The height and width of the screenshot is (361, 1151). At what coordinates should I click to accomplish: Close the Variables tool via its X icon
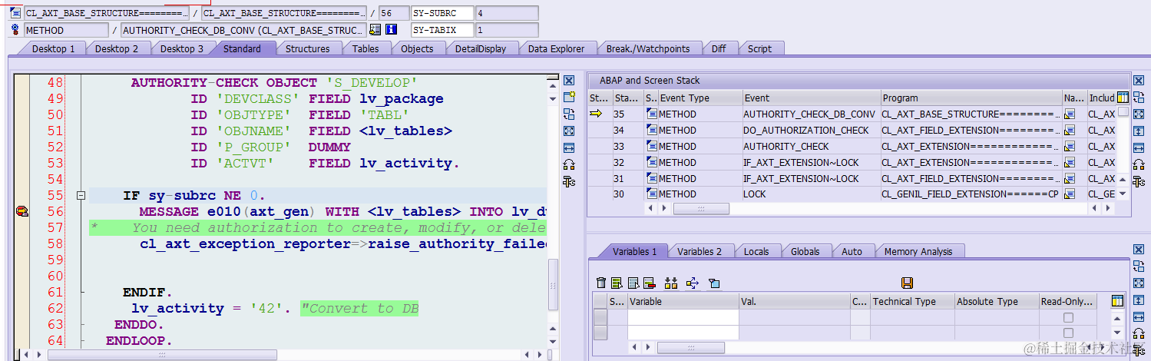tap(1139, 250)
